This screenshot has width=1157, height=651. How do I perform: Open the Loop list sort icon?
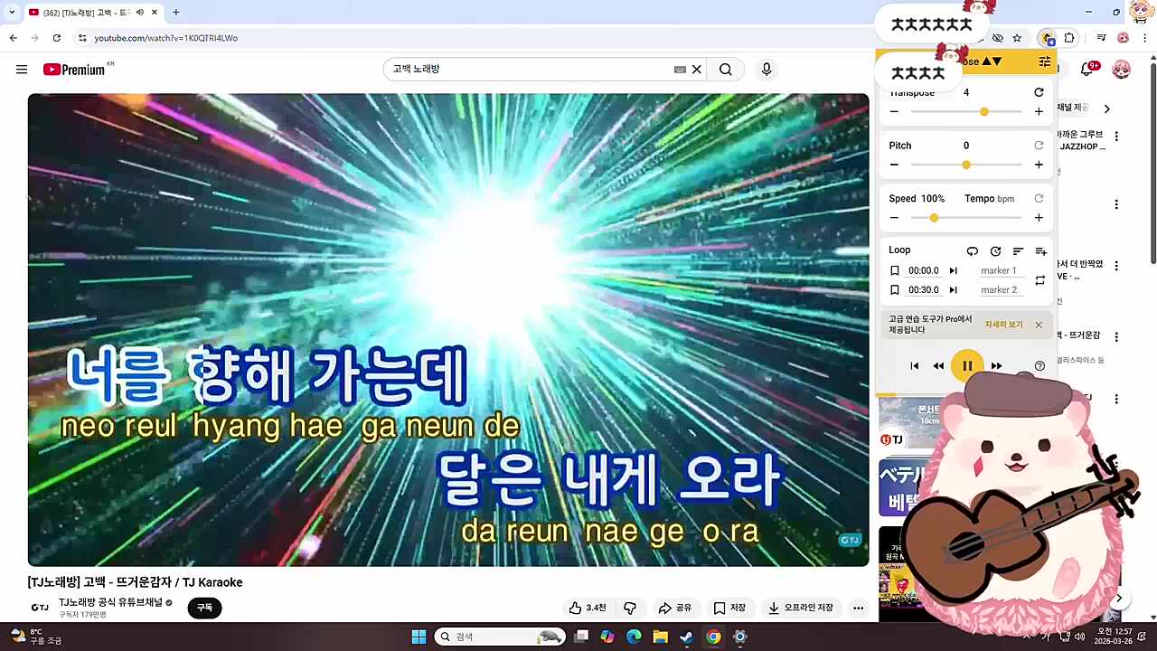point(1018,251)
